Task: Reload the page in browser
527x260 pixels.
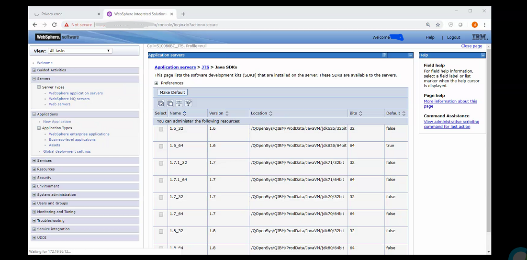Action: [x=54, y=24]
